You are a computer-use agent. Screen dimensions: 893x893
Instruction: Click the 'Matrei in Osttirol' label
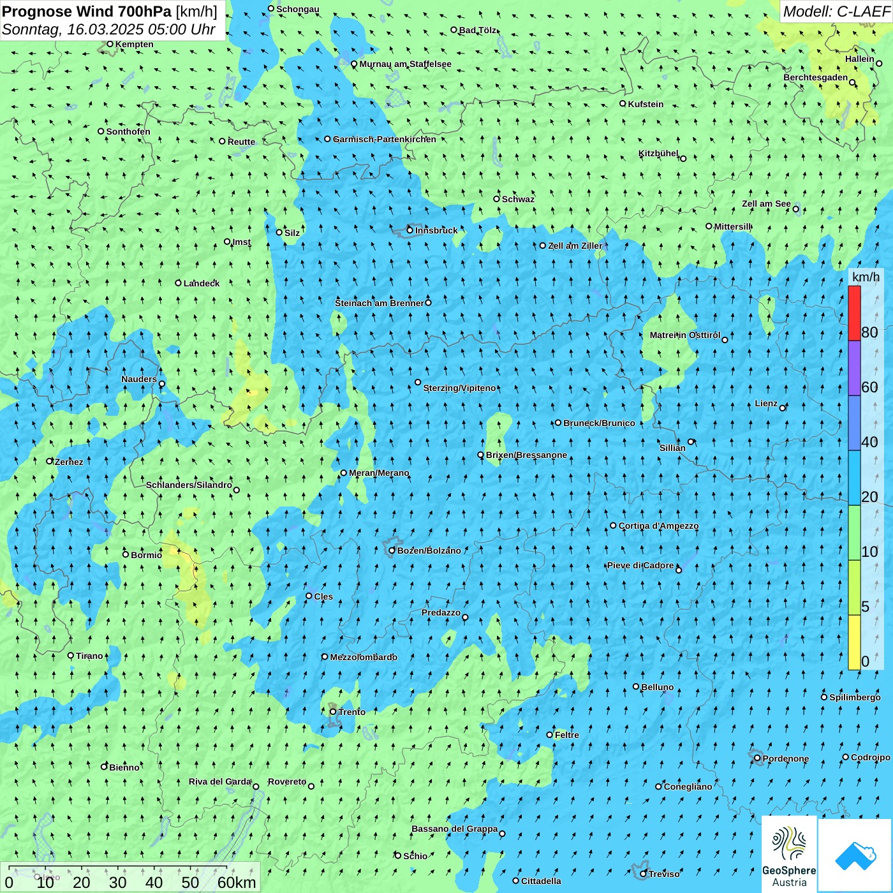(x=685, y=335)
